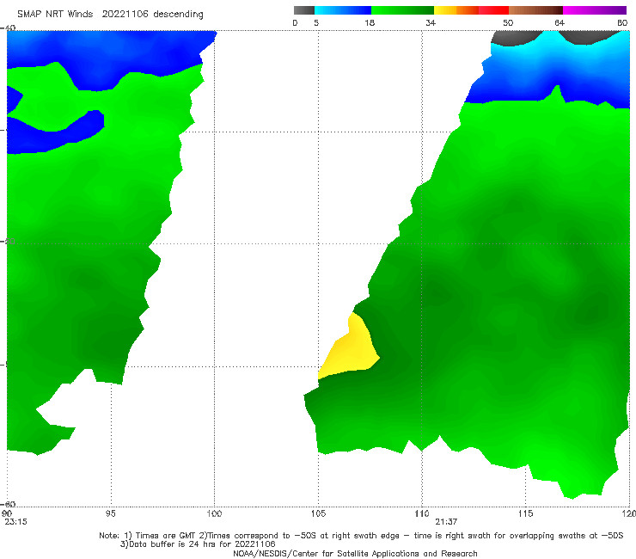Image resolution: width=636 pixels, height=559 pixels.
Task: Click the latitude label "-50" on the left axis
Action: tap(8, 242)
